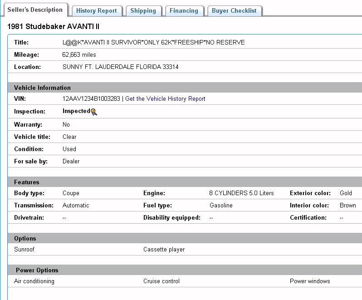The width and height of the screenshot is (362, 300).
Task: Click the listing title text L@@K*AVANTI II SURVIVOR
Action: tap(153, 43)
